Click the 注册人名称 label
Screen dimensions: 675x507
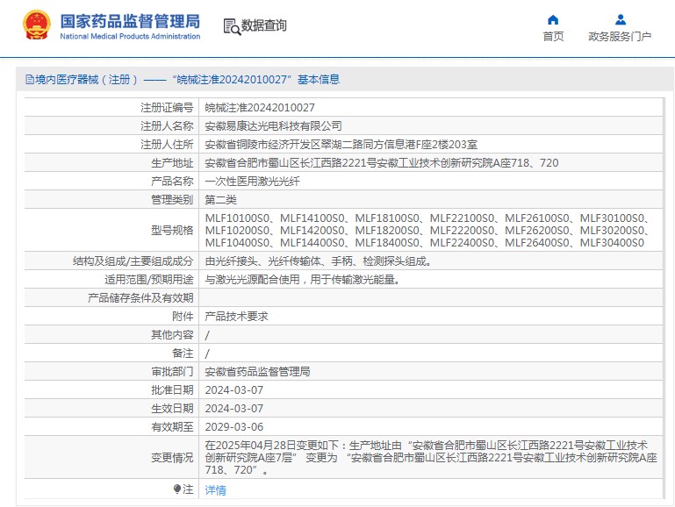click(x=167, y=126)
